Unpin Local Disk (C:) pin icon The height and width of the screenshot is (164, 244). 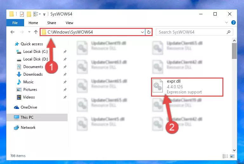tap(65, 52)
